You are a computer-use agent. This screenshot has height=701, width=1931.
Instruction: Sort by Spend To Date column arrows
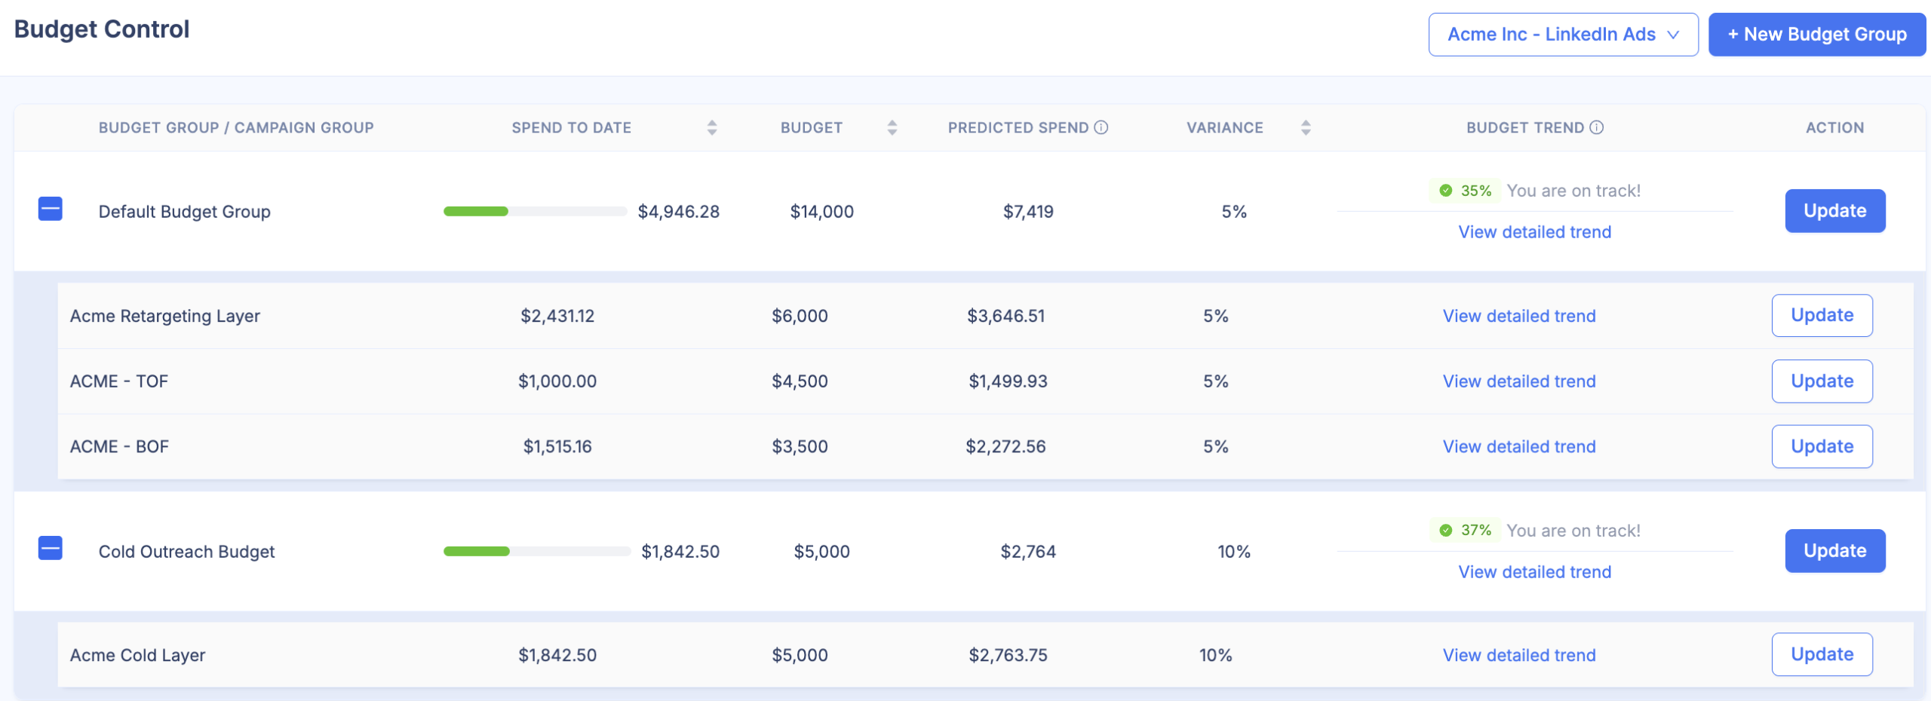click(711, 127)
